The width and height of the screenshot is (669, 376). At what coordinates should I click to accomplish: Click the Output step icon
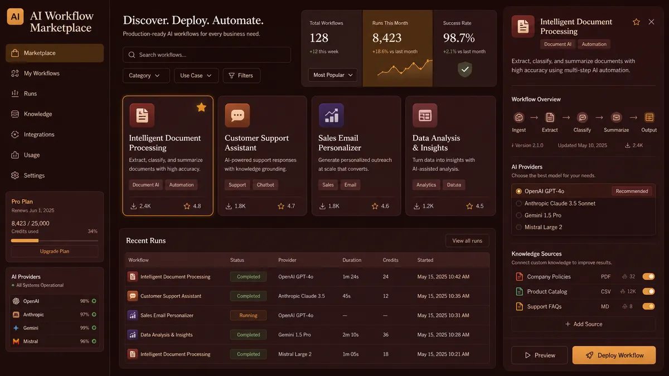coord(649,118)
